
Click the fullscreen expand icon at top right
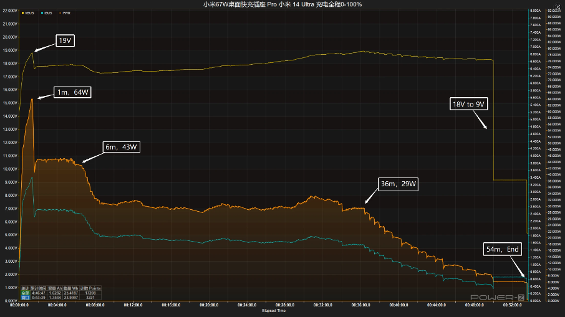point(558,7)
